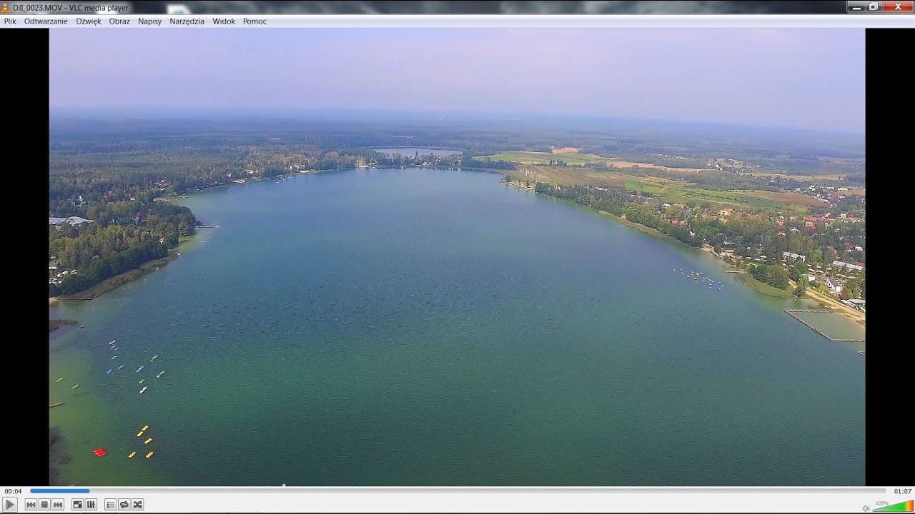The height and width of the screenshot is (514, 915).
Task: Click the total duration 01:07 label
Action: pyautogui.click(x=902, y=491)
